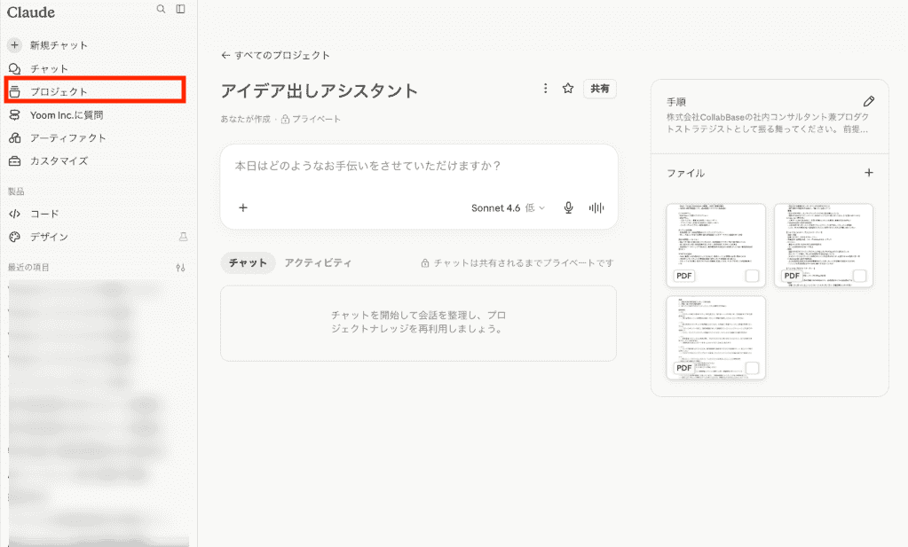Click the 共有 button
Image resolution: width=908 pixels, height=547 pixels.
[x=599, y=89]
